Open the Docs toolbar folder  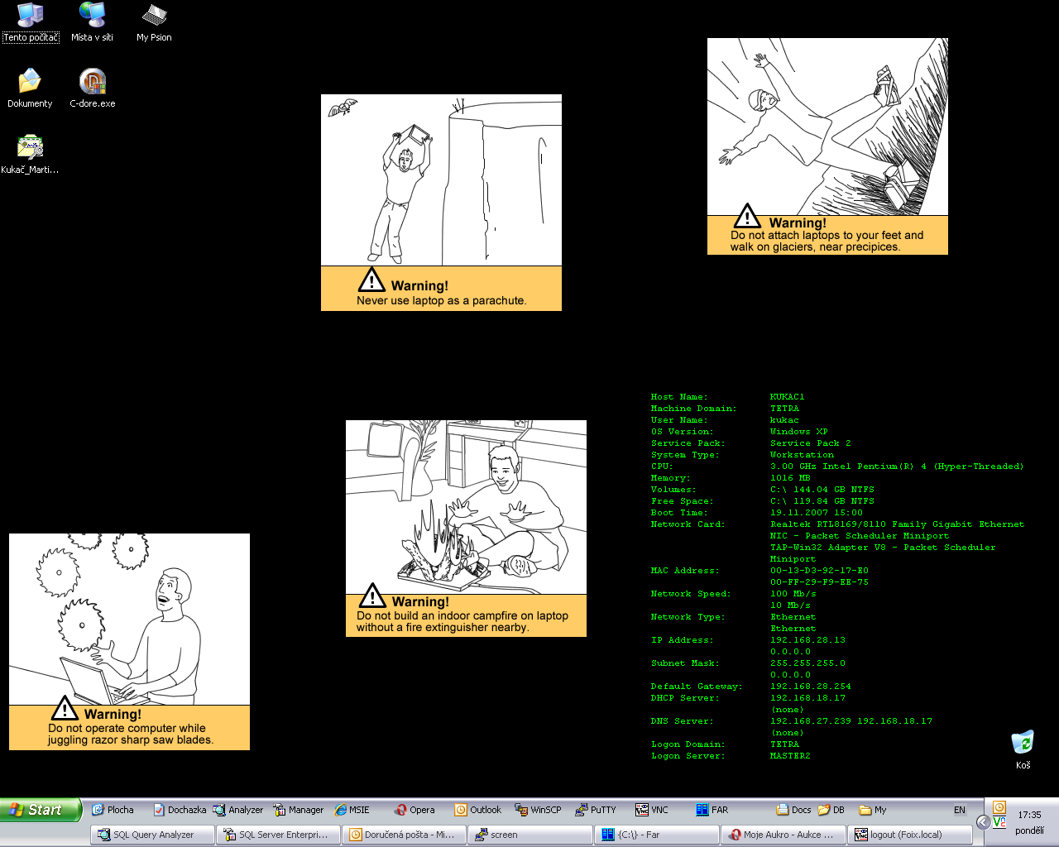click(x=793, y=810)
